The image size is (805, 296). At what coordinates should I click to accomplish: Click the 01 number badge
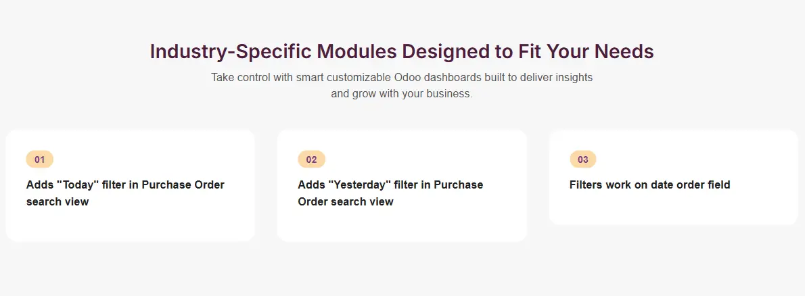[x=40, y=159]
